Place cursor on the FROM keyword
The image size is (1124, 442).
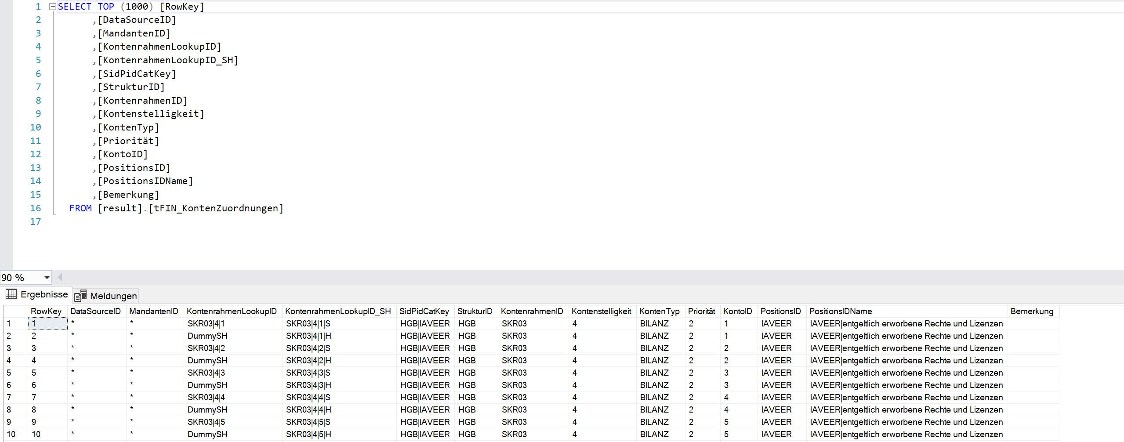(x=80, y=208)
